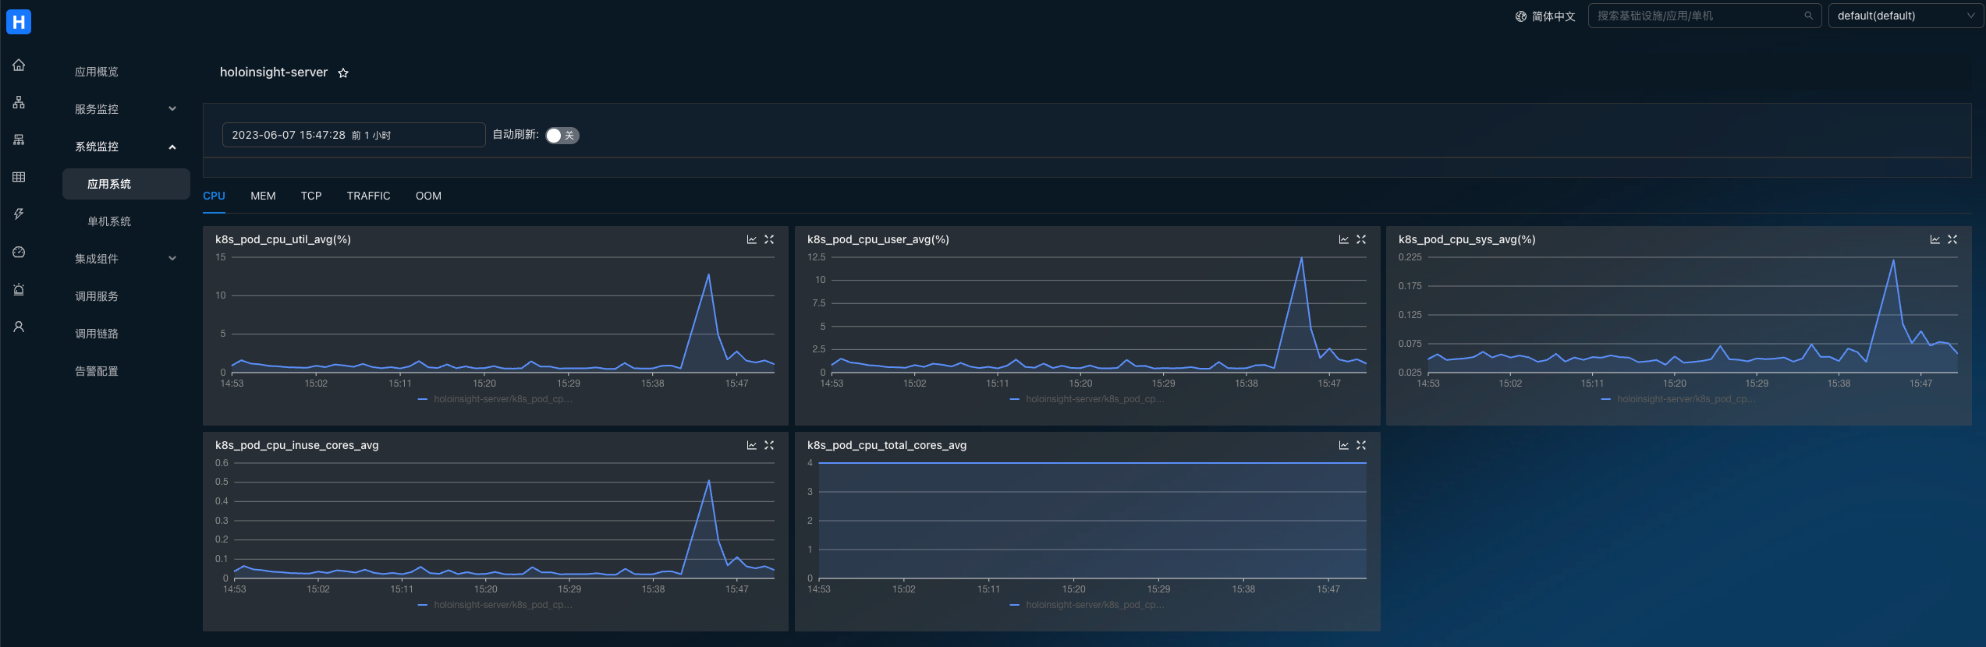
Task: Open chart view icon for k8s_pod_cpu_total_cores_avg
Action: pyautogui.click(x=1343, y=445)
